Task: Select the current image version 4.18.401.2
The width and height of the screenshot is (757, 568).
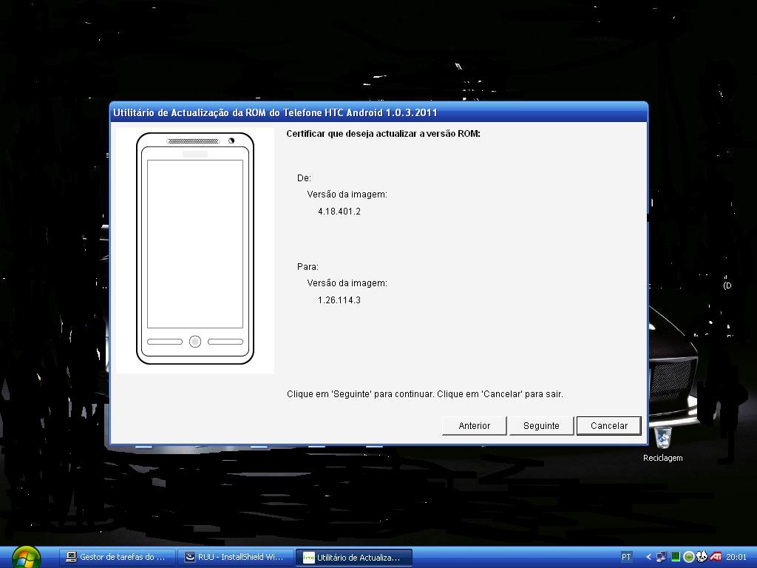Action: (339, 212)
